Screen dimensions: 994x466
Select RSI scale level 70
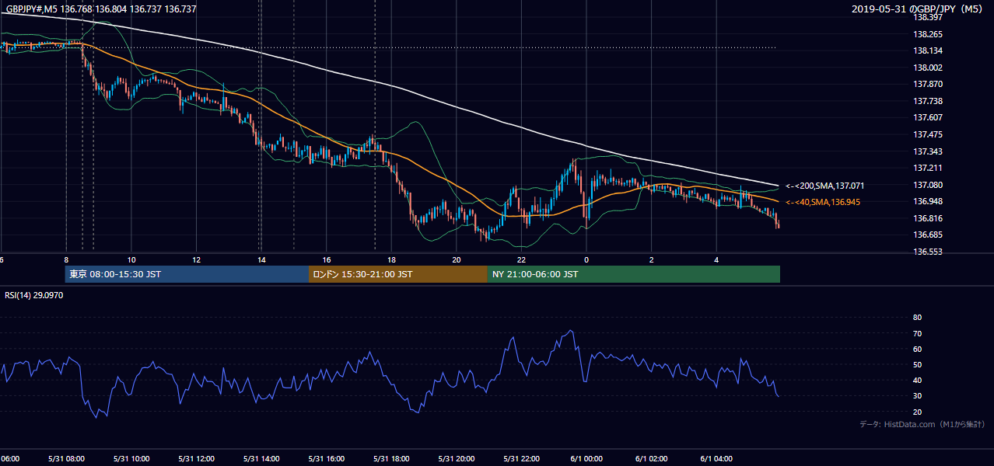click(x=917, y=333)
